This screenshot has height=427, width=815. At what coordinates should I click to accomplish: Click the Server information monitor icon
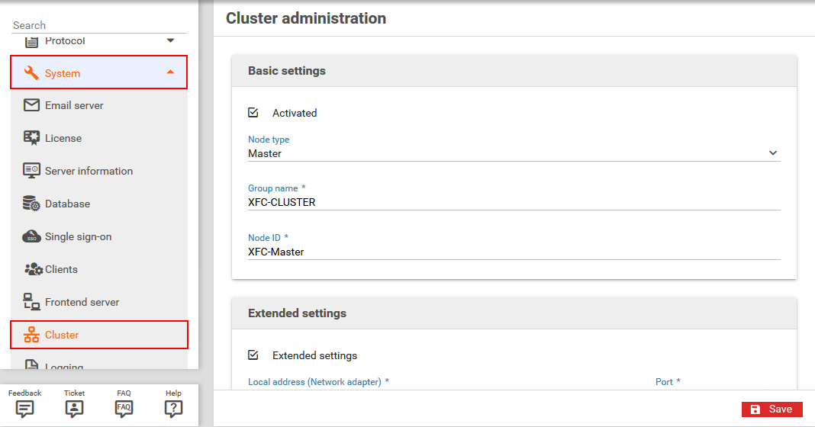pyautogui.click(x=31, y=171)
